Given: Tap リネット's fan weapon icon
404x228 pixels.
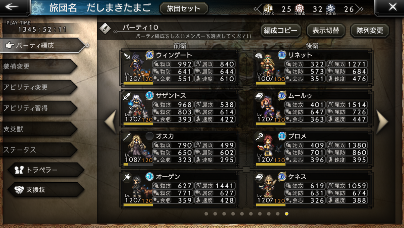Looking at the screenshot, I should tap(259, 55).
